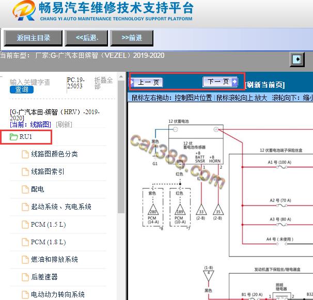Image resolution: width=313 pixels, height=300 pixels.
Task: Click the sidebar vertical scrollbar thumb
Action: pos(121,147)
